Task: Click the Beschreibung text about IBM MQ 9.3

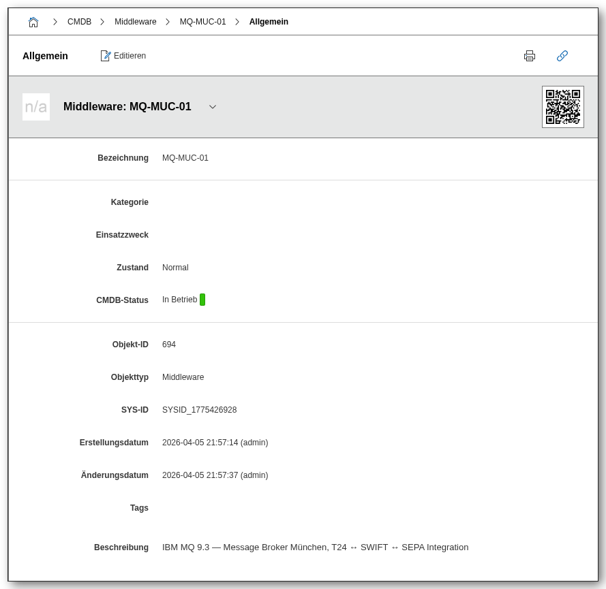Action: click(314, 547)
